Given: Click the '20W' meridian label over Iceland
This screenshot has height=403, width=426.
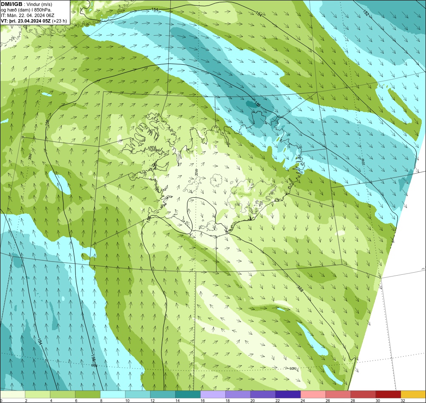Looking at the screenshot, I should [x=196, y=172].
